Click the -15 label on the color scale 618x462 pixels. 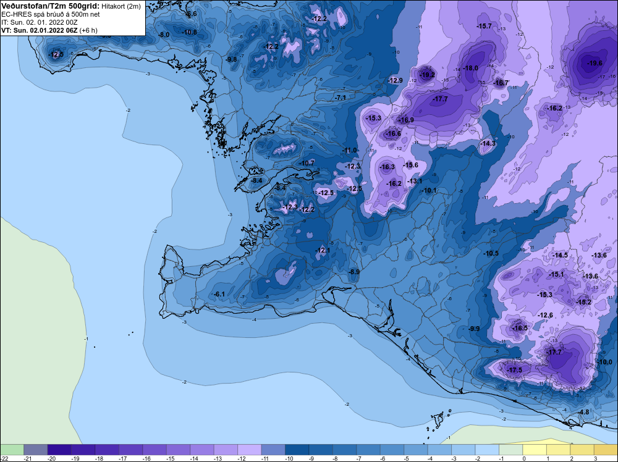click(x=171, y=458)
